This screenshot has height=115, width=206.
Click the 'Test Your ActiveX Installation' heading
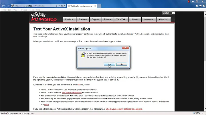tap(62, 29)
